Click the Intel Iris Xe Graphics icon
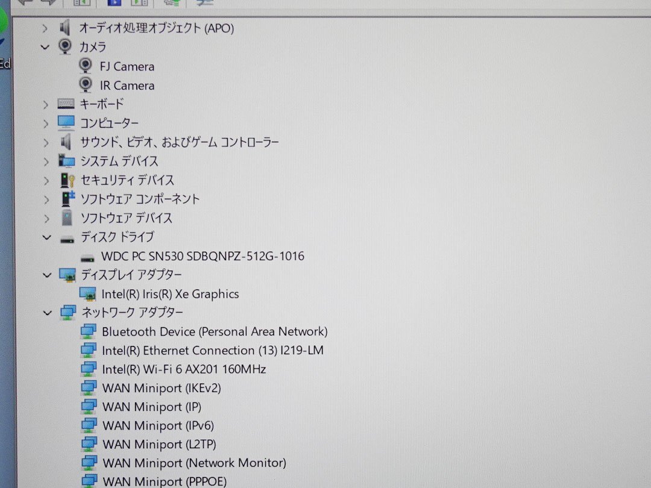 tap(87, 294)
